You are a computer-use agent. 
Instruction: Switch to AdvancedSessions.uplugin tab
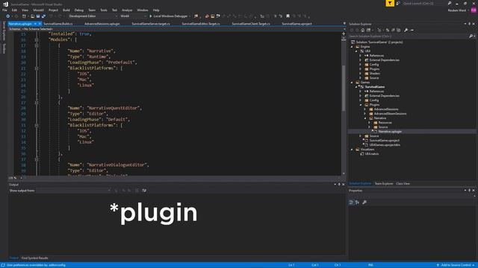pyautogui.click(x=102, y=24)
